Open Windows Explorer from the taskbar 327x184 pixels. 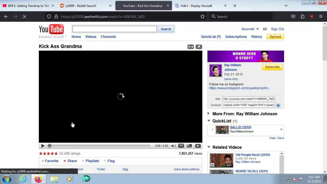click(x=54, y=179)
